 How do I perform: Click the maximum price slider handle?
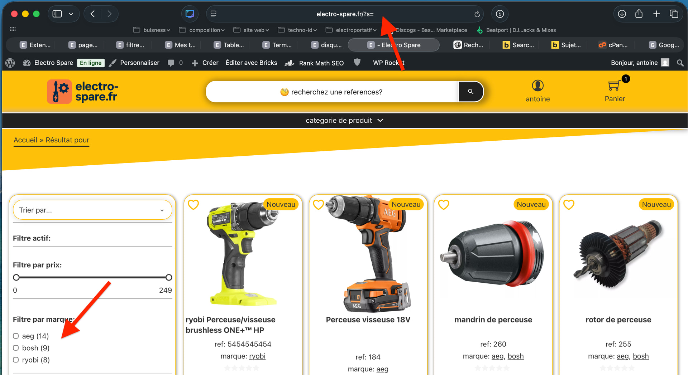(169, 277)
